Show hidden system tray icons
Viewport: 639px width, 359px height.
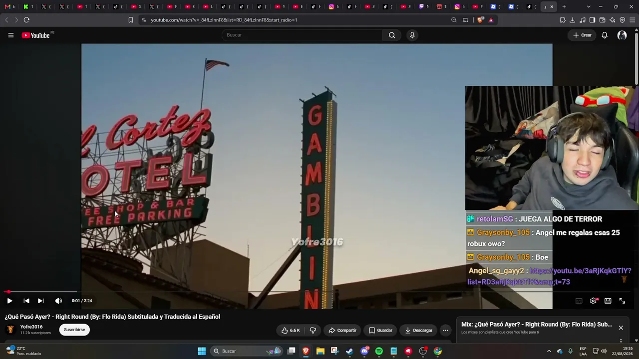point(549,351)
